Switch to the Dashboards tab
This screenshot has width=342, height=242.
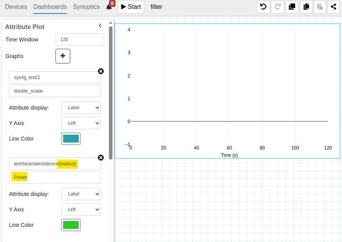click(x=50, y=7)
